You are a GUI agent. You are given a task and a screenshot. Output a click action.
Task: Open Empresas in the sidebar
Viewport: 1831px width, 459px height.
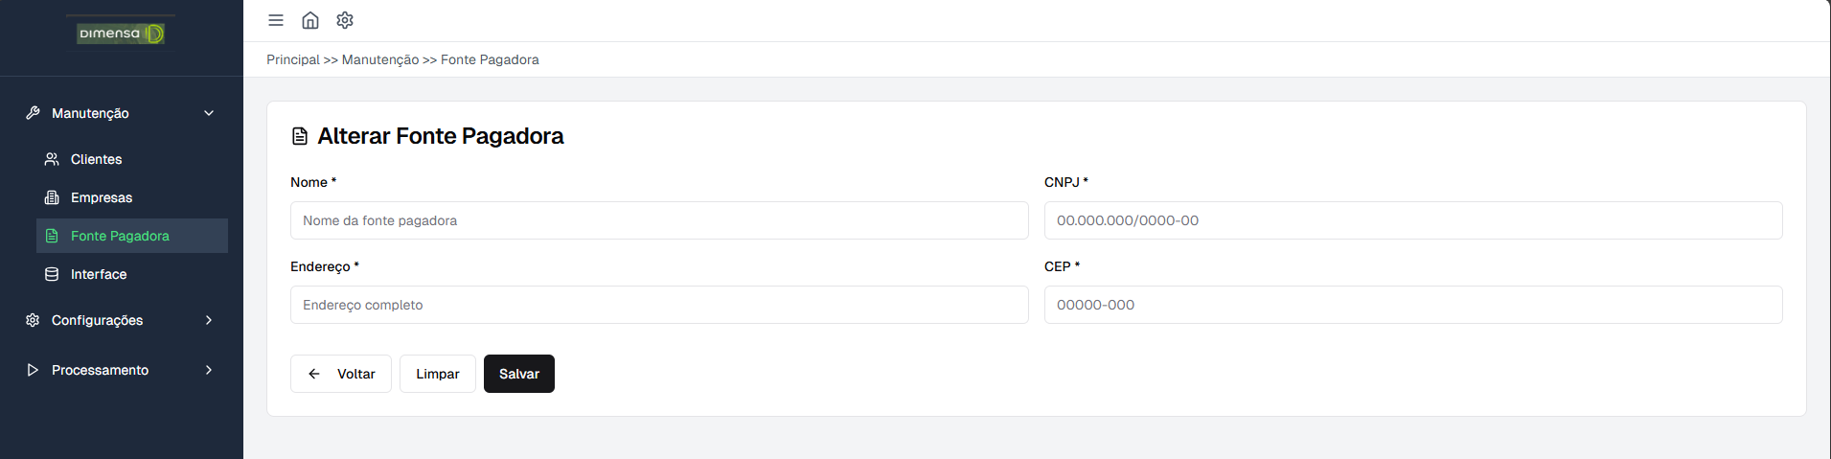click(x=102, y=197)
